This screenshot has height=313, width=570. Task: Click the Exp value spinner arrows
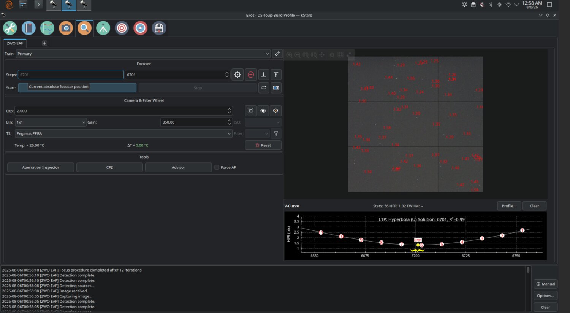[x=229, y=111]
